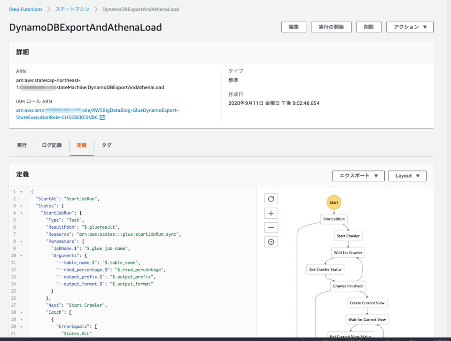Open the アクション dropdown menu
This screenshot has width=451, height=341.
tap(409, 27)
